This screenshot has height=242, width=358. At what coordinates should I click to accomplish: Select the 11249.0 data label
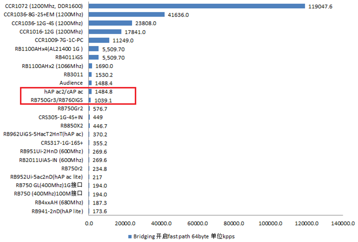click(x=123, y=40)
